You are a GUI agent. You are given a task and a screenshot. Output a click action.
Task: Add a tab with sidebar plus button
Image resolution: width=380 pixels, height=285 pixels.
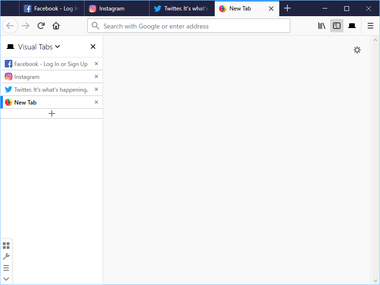coord(52,114)
